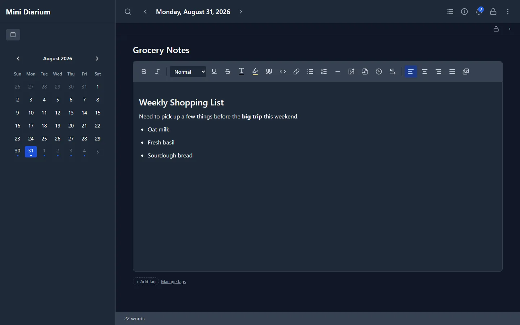The height and width of the screenshot is (325, 520).
Task: Click the bold words big trip
Action: coord(252,116)
